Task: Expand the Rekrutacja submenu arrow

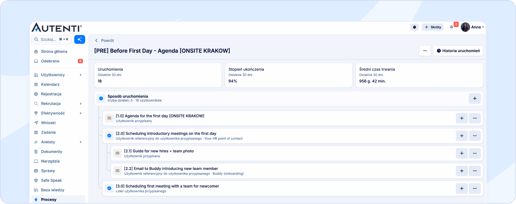Action: 81,103
